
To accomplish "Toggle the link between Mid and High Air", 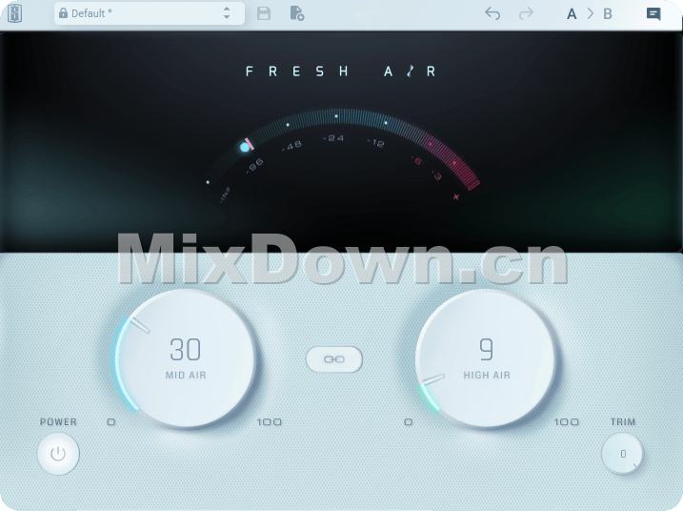I will tap(334, 359).
